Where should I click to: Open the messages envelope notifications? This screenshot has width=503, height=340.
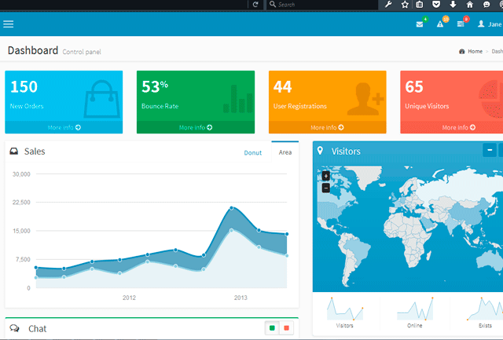420,24
